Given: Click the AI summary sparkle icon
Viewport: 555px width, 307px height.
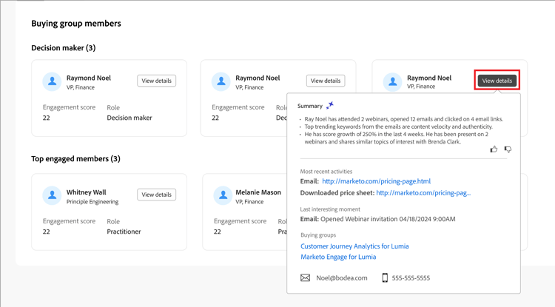Looking at the screenshot, I should [x=330, y=106].
